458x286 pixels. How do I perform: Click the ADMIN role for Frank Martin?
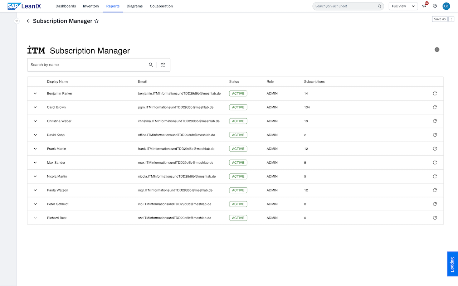click(272, 149)
